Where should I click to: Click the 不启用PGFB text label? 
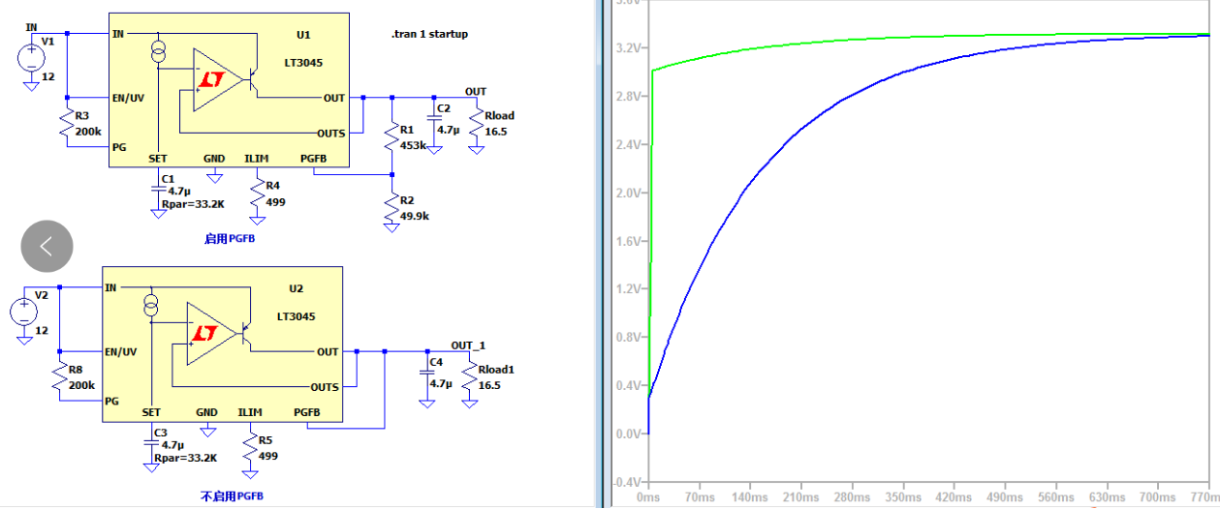231,494
